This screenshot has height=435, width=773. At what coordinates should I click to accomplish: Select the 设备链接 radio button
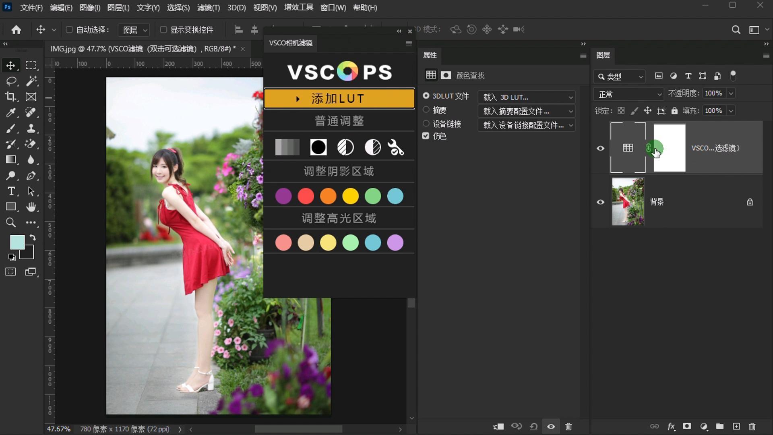point(426,124)
